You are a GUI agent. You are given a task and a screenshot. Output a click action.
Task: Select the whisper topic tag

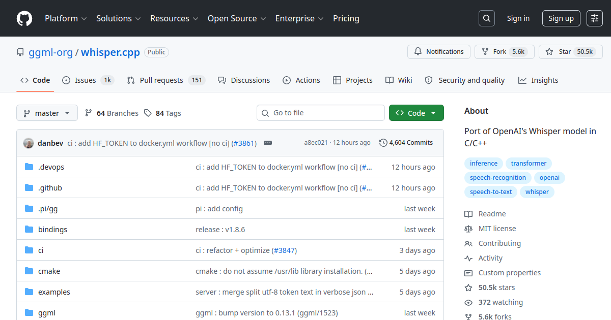click(x=537, y=192)
